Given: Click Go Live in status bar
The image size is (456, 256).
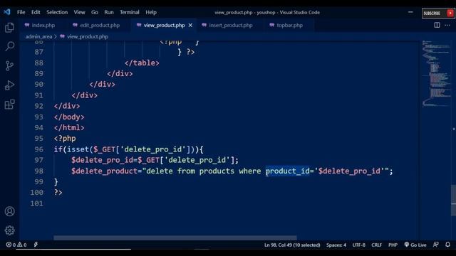Looking at the screenshot, I should pyautogui.click(x=415, y=245).
